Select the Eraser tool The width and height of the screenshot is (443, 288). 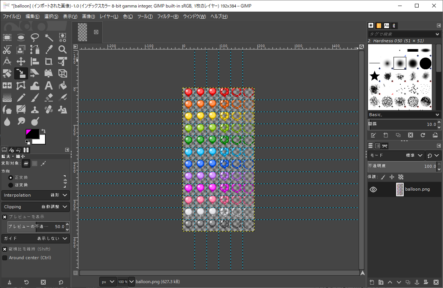49,98
